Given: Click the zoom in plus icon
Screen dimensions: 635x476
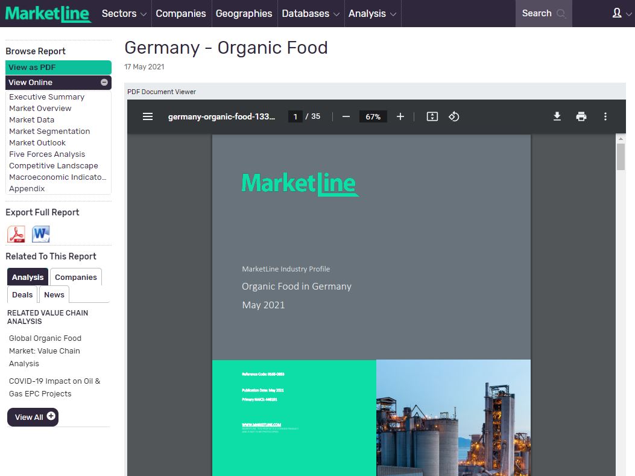Looking at the screenshot, I should pyautogui.click(x=400, y=116).
